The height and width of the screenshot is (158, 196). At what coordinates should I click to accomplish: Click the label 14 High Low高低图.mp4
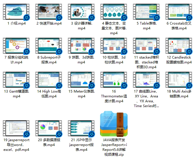coord(49,94)
